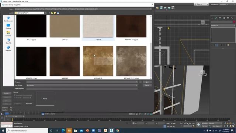The image size is (236, 133).
Task: Go to end frame button
Action: pos(193,123)
